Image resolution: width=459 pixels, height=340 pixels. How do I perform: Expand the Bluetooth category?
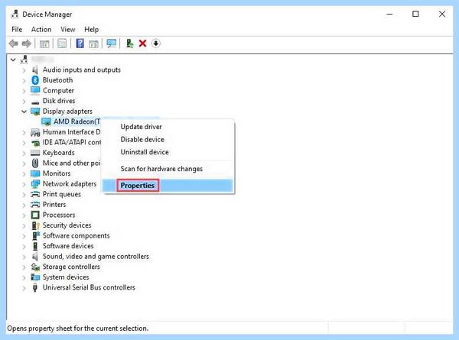[24, 80]
